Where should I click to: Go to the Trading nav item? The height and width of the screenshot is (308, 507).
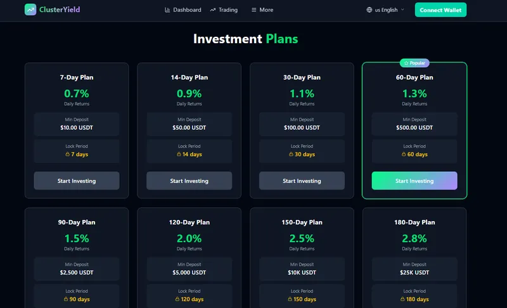click(x=224, y=10)
